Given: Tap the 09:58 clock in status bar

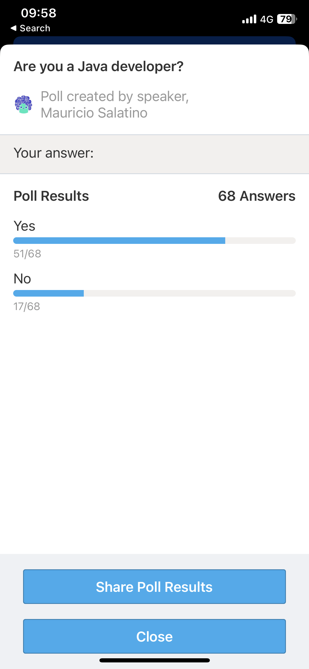Looking at the screenshot, I should click(39, 13).
